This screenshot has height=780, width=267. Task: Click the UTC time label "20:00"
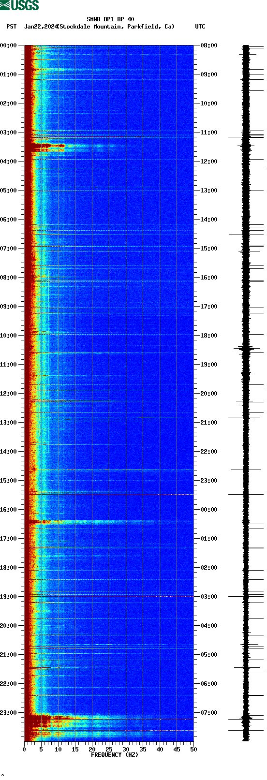[209, 394]
